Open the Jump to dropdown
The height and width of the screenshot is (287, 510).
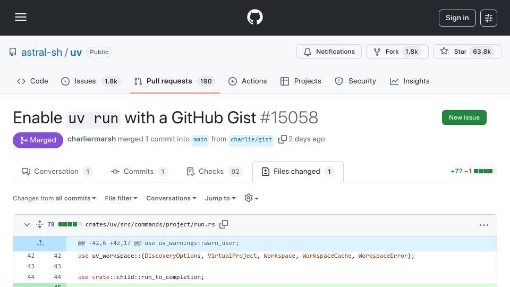coord(220,198)
